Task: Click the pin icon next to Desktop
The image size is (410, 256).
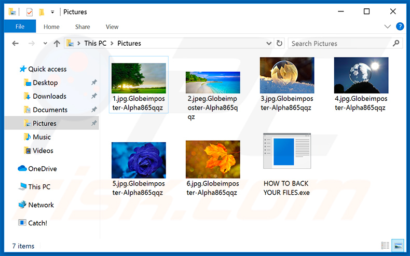Action: point(94,83)
